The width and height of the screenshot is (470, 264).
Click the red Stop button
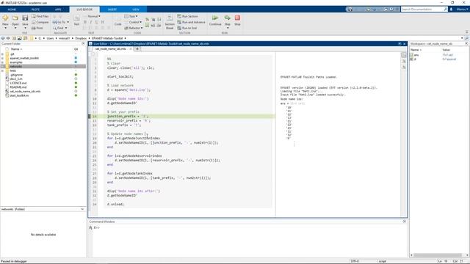coord(237,20)
